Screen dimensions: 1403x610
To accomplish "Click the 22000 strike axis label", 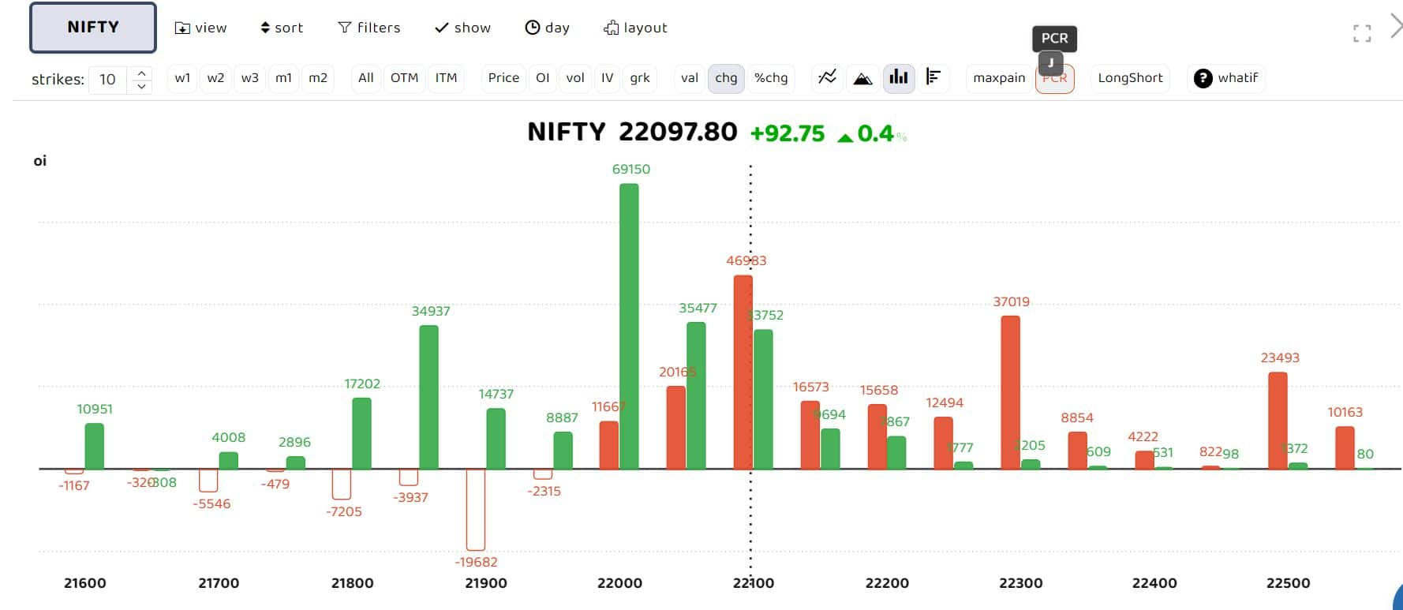I will 619,583.
